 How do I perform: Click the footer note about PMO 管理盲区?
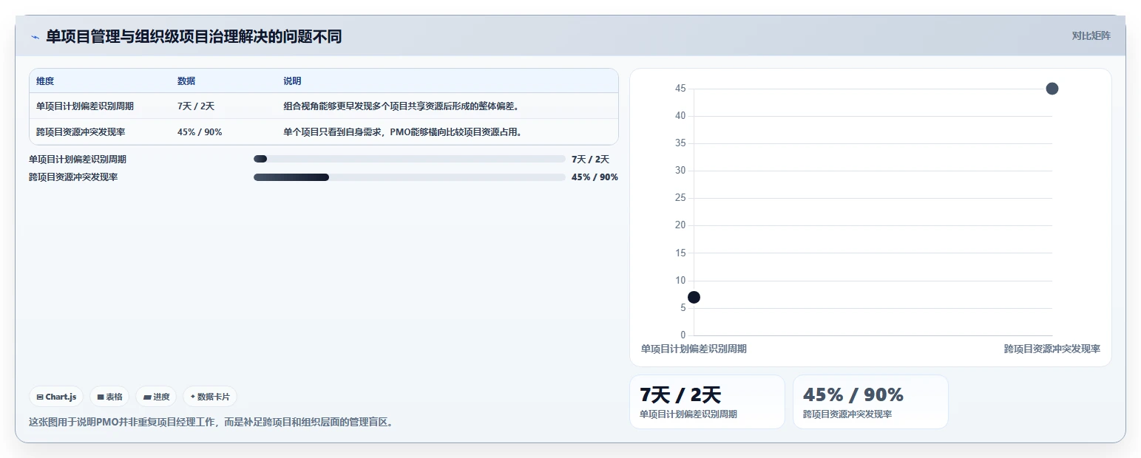pyautogui.click(x=211, y=423)
